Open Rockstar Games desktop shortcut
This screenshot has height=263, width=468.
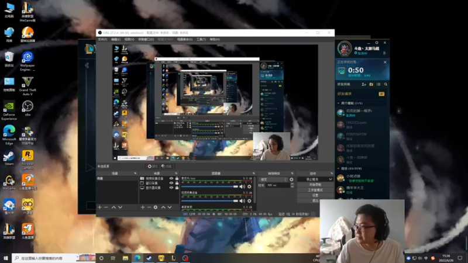pos(27,160)
